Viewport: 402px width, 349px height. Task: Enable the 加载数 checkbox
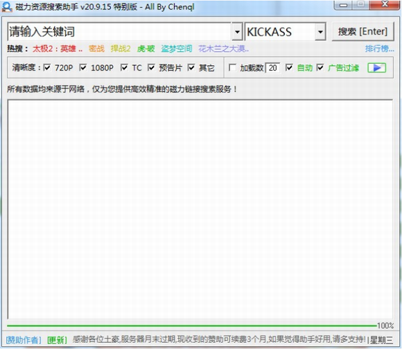232,68
